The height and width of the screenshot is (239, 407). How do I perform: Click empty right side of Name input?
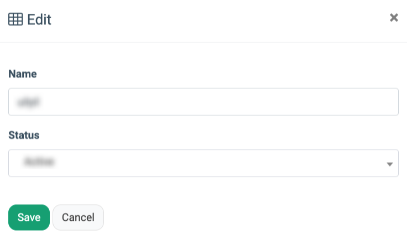[x=332, y=102]
